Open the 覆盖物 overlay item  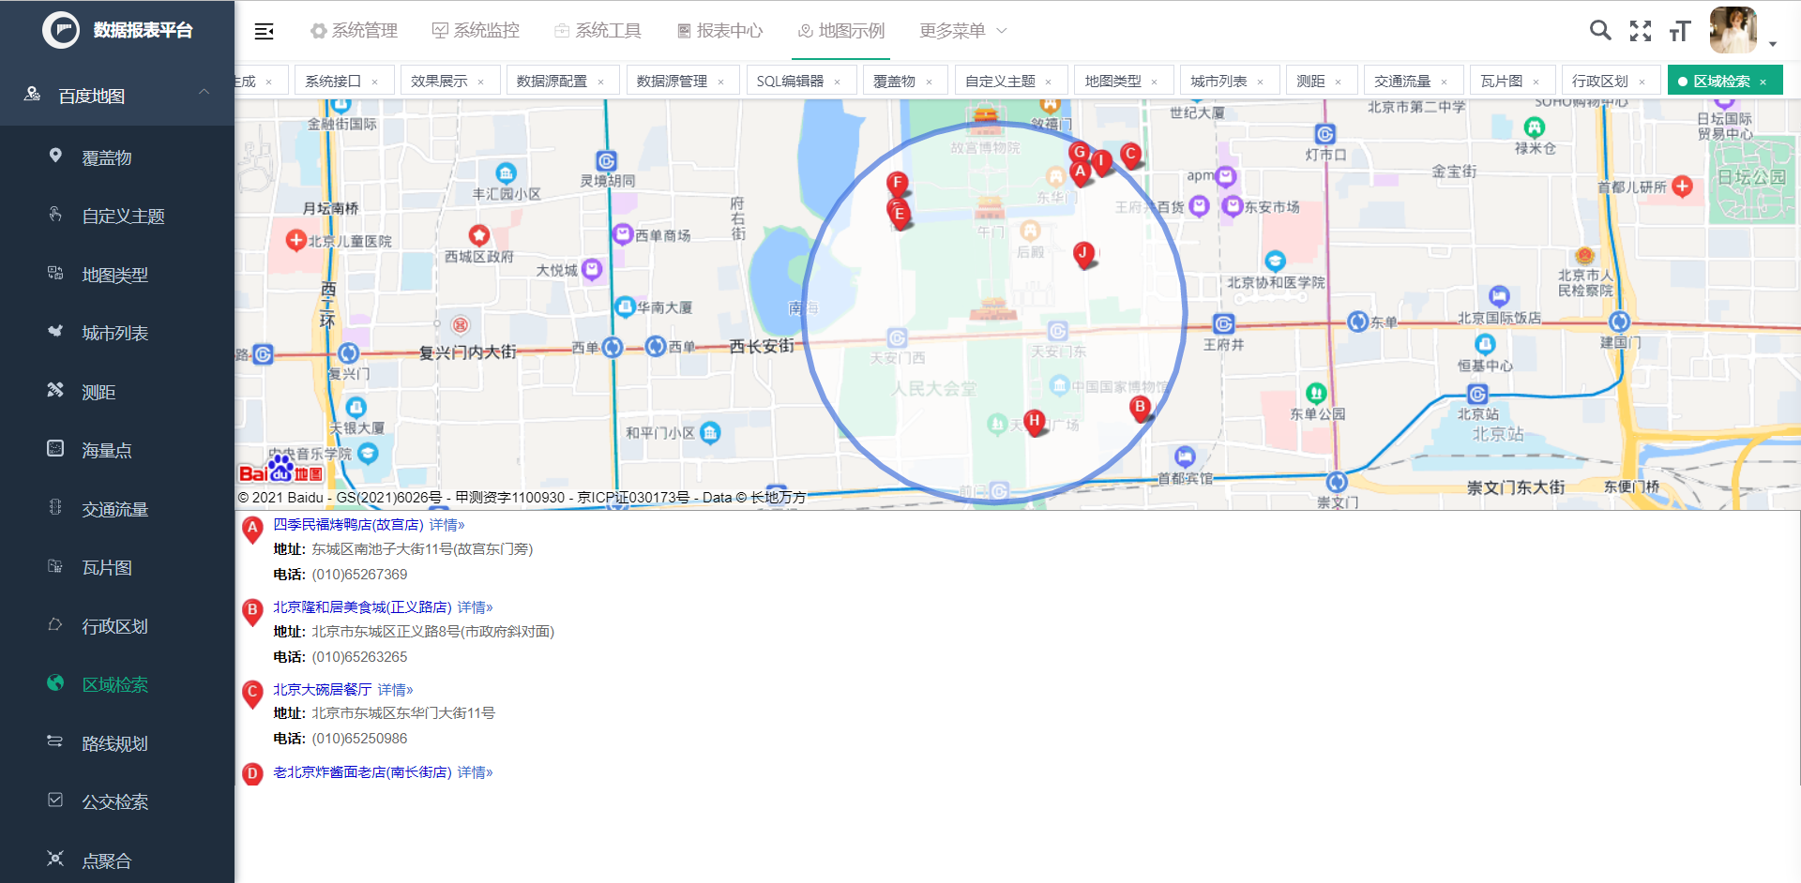(106, 157)
